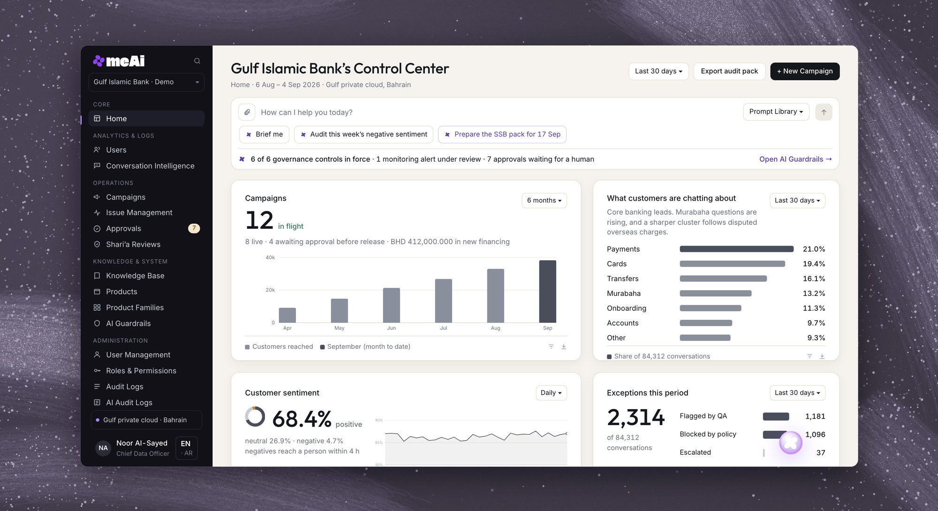The width and height of the screenshot is (938, 511).
Task: Click the Home sidebar icon
Action: (x=97, y=119)
